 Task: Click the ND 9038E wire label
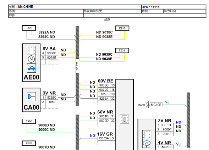104,37
